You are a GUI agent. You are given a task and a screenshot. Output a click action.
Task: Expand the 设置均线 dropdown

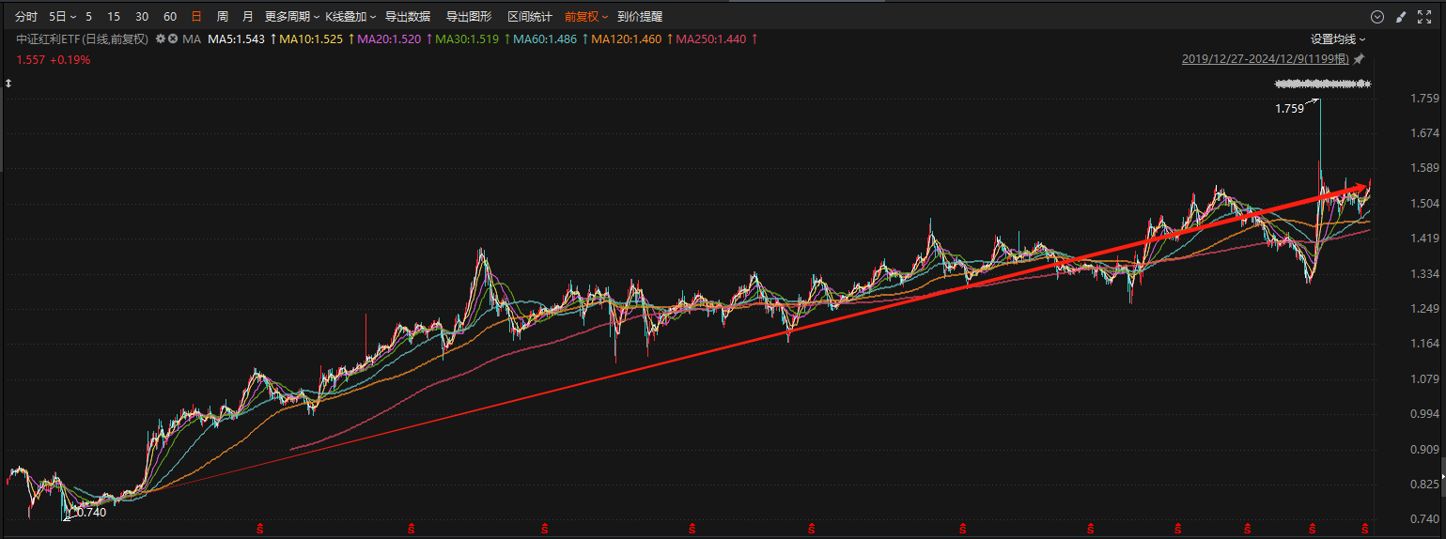point(1338,39)
